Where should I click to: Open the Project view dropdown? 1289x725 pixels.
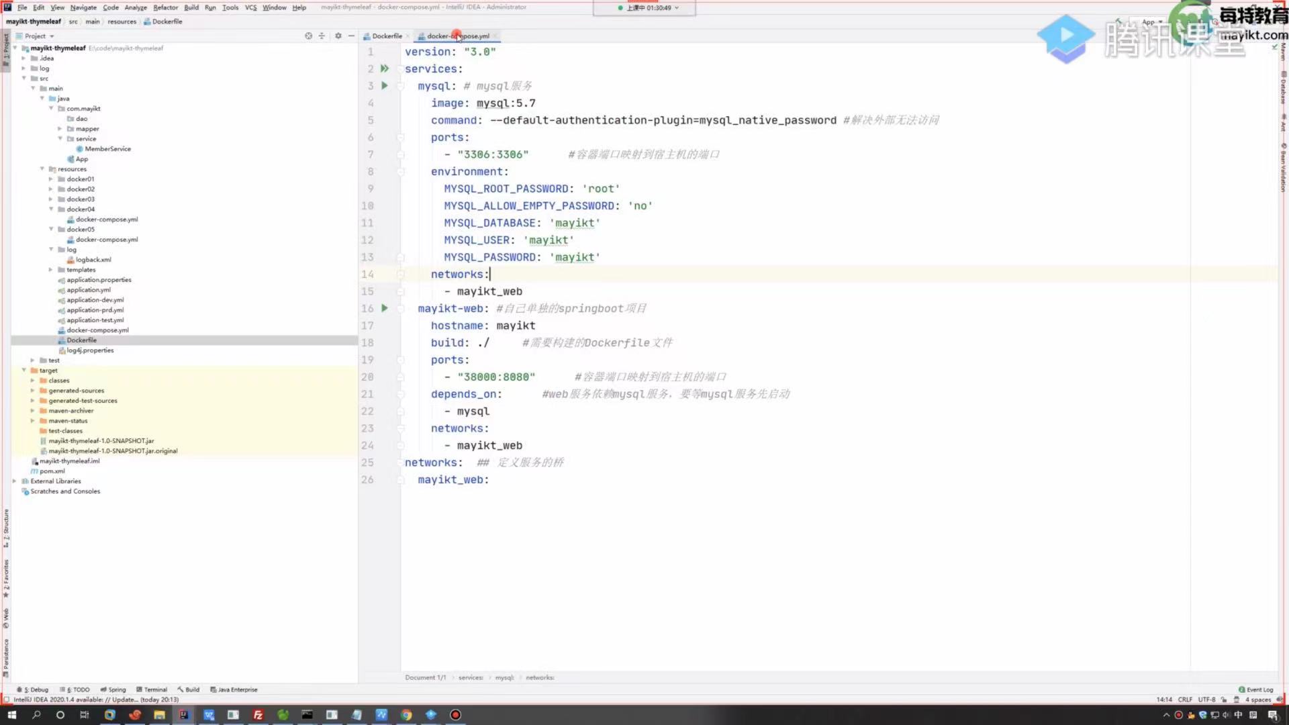pyautogui.click(x=39, y=36)
